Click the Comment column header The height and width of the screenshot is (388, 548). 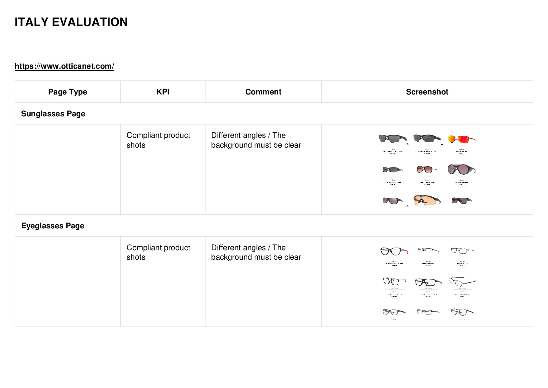[x=263, y=92]
